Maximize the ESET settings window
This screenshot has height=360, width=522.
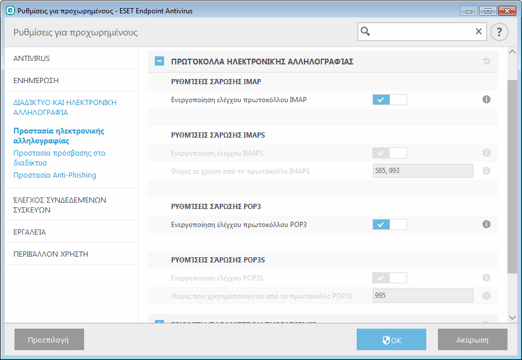pos(488,11)
